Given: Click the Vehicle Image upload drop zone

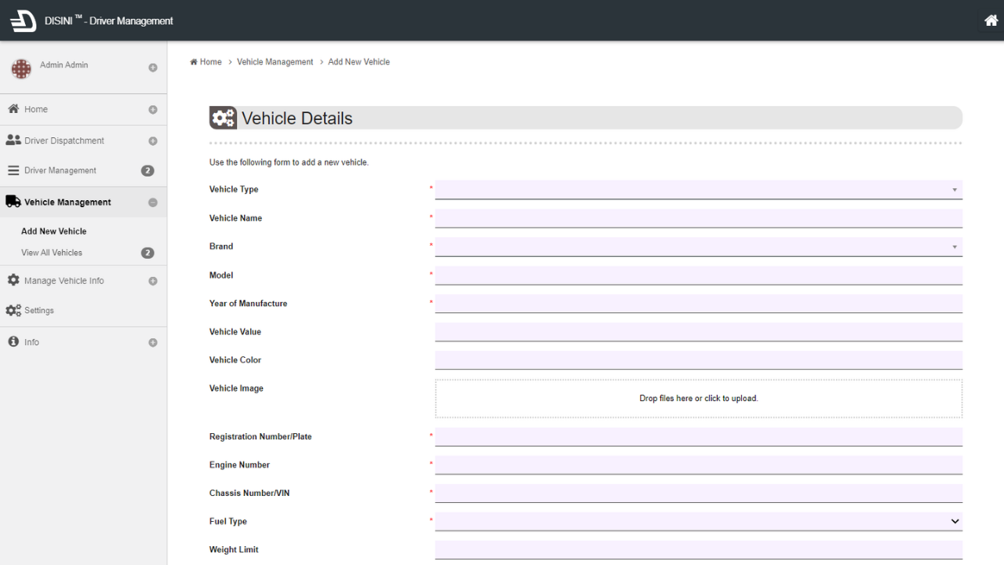Looking at the screenshot, I should pyautogui.click(x=698, y=399).
